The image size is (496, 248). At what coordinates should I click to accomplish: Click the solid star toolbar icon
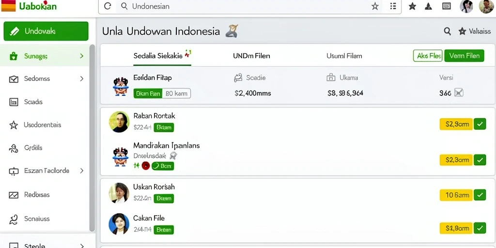(412, 6)
